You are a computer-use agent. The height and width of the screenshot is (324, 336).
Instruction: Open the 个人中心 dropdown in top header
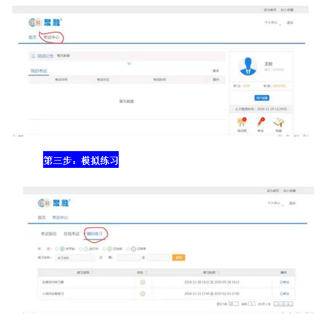pyautogui.click(x=272, y=22)
